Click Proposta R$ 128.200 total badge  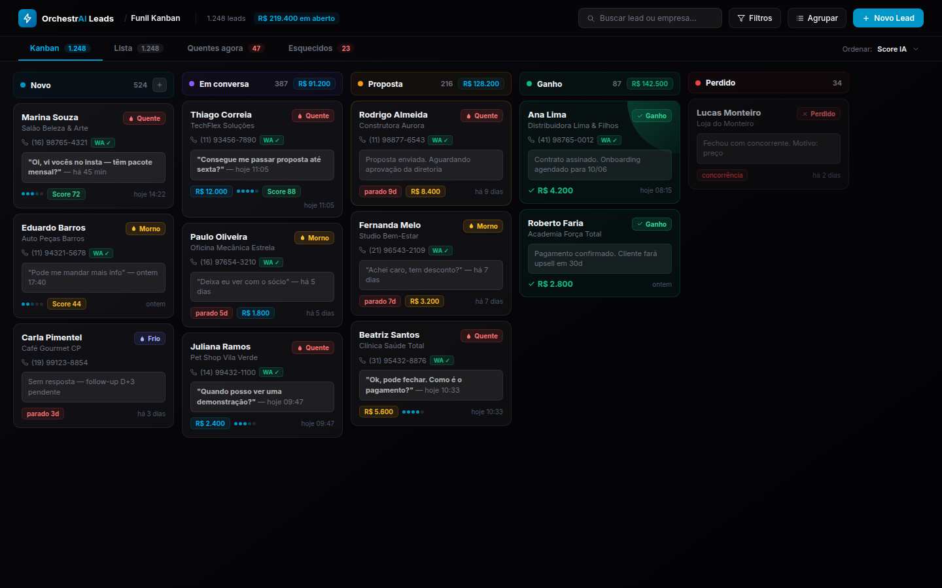481,84
